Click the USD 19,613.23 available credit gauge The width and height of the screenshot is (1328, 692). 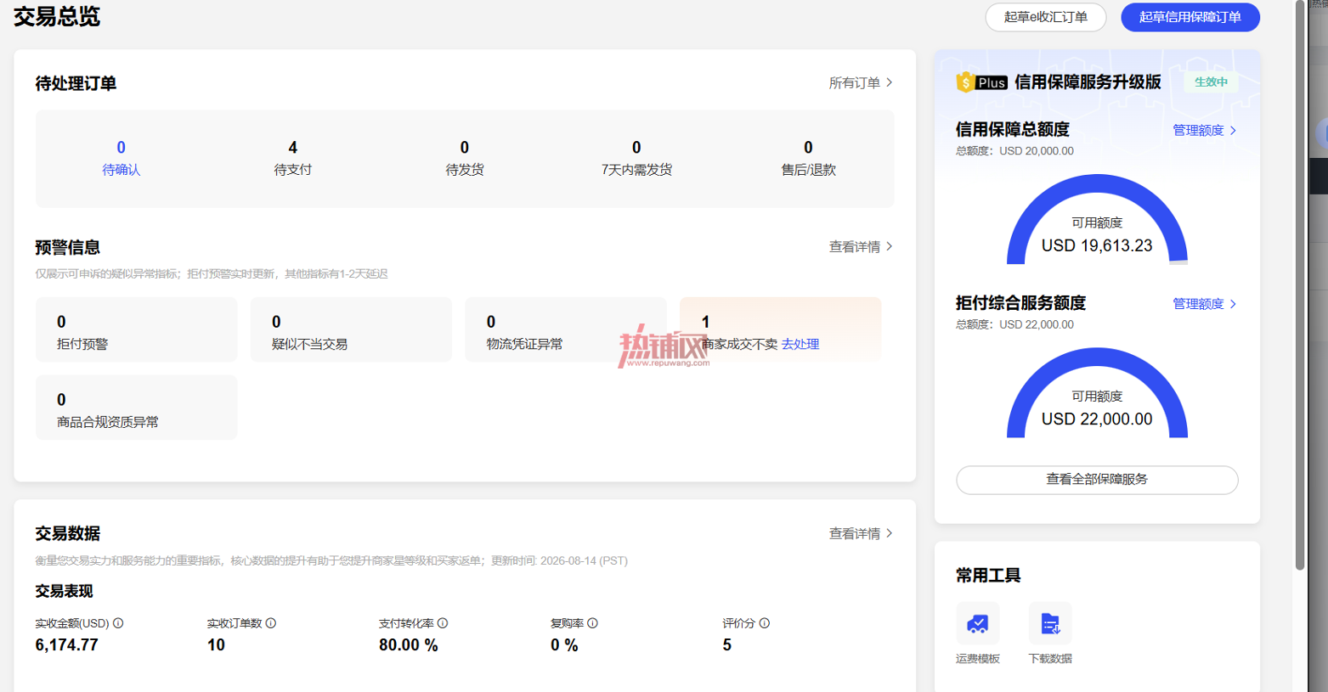click(1097, 219)
